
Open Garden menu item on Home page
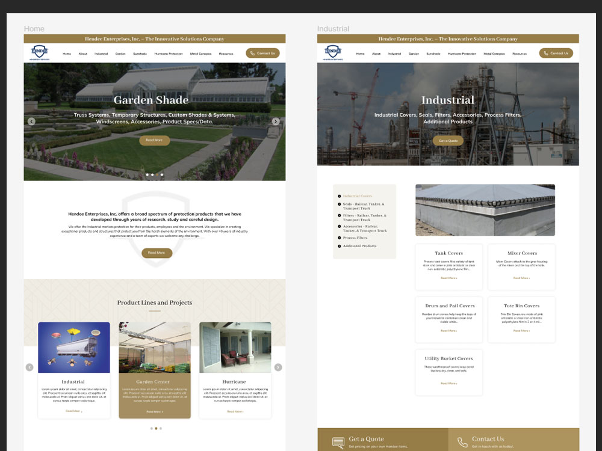point(120,54)
